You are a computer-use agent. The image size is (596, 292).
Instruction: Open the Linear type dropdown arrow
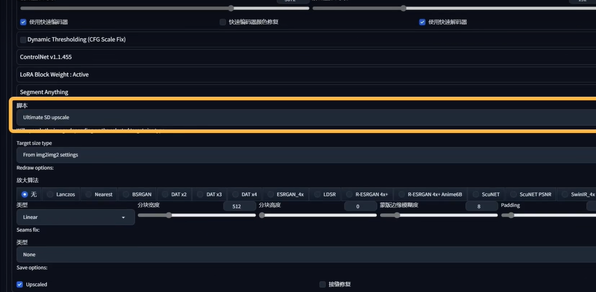point(123,217)
